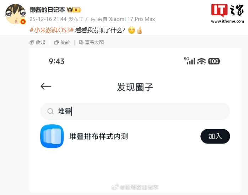Open the www.ithome.com link
The width and height of the screenshot is (248, 195).
pyautogui.click(x=227, y=21)
